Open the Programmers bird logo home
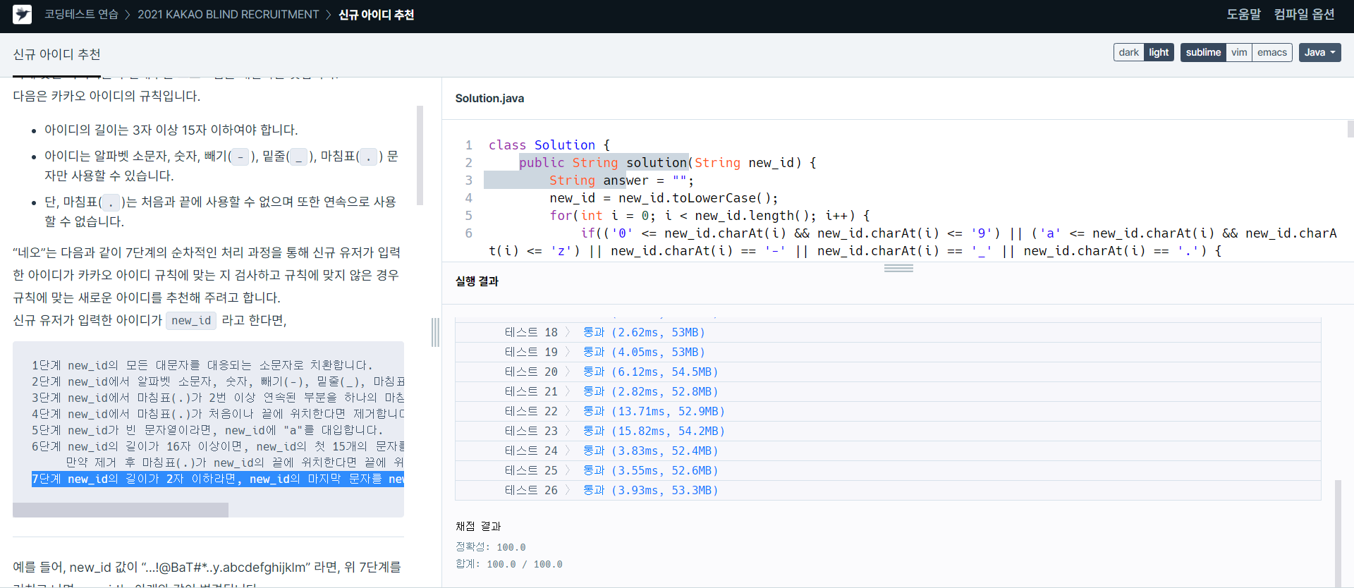The image size is (1354, 588). coord(22,14)
